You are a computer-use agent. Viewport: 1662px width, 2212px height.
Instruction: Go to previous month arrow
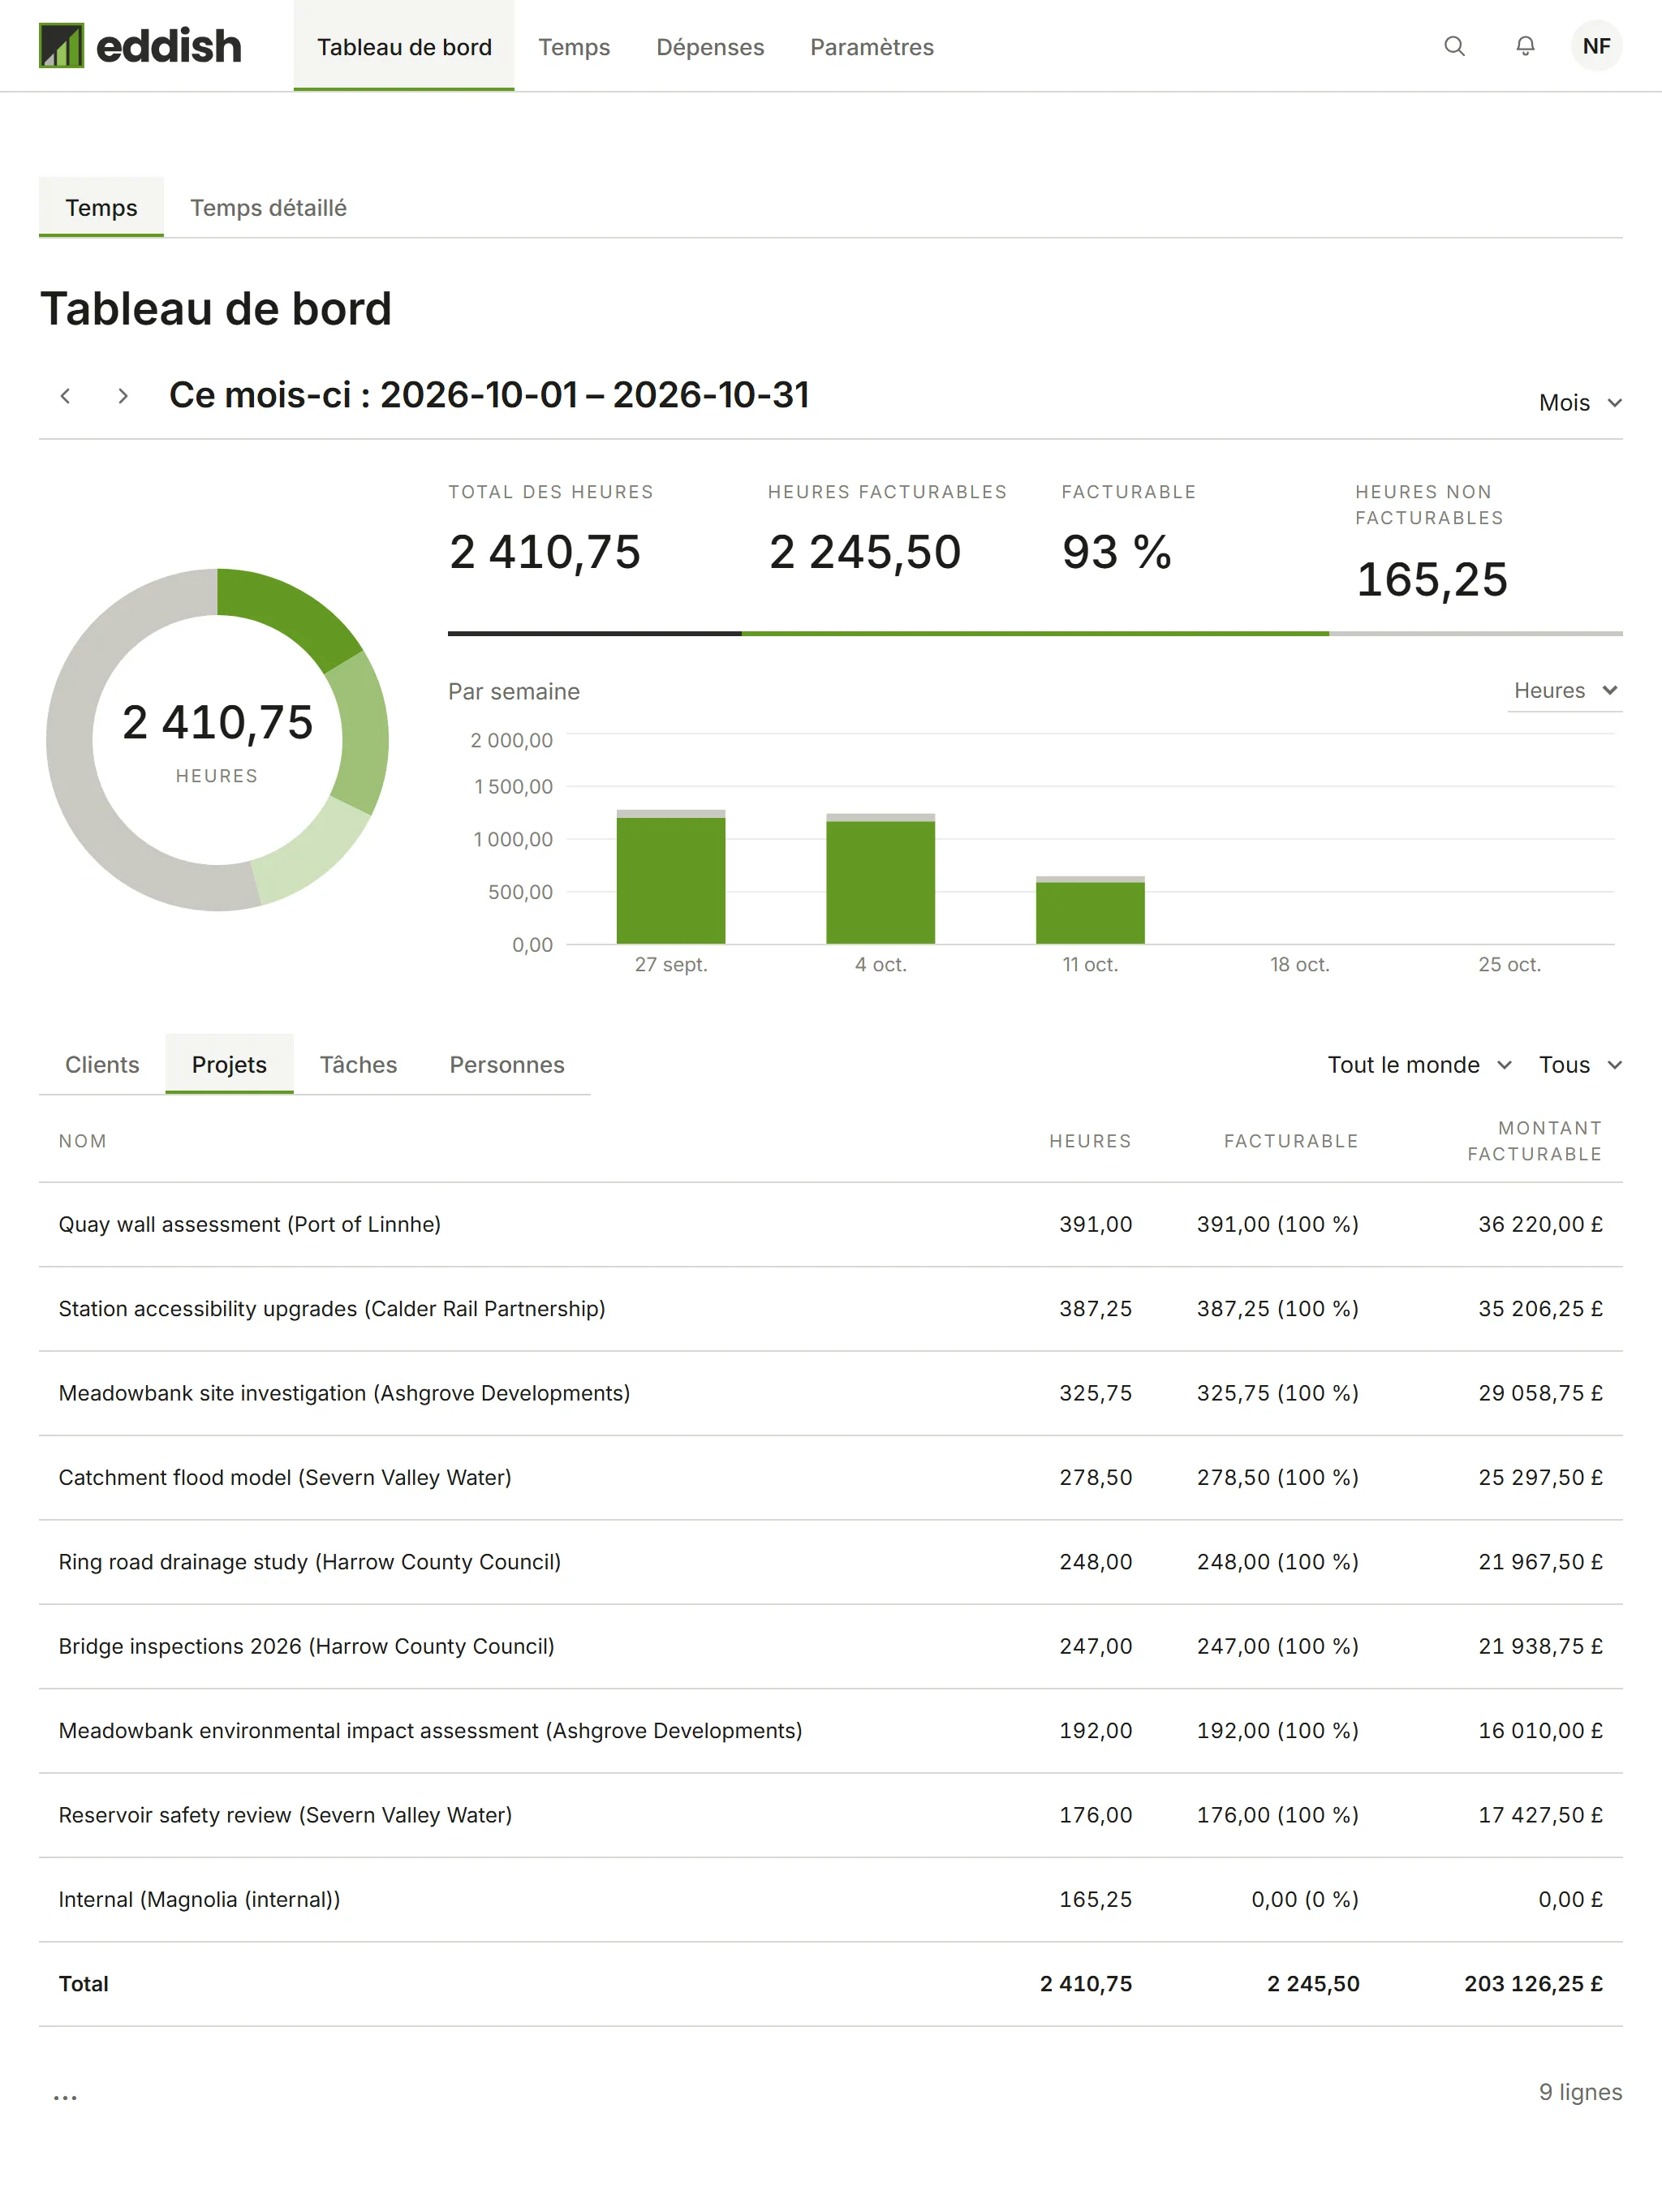pyautogui.click(x=66, y=396)
